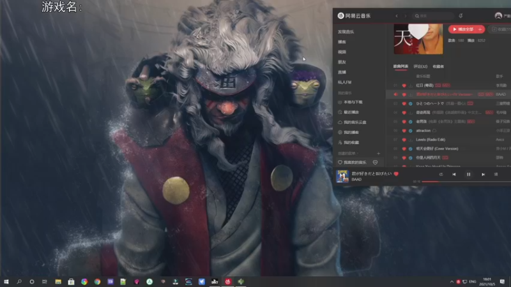
Task: Show hidden system tray icons
Action: tap(452, 282)
